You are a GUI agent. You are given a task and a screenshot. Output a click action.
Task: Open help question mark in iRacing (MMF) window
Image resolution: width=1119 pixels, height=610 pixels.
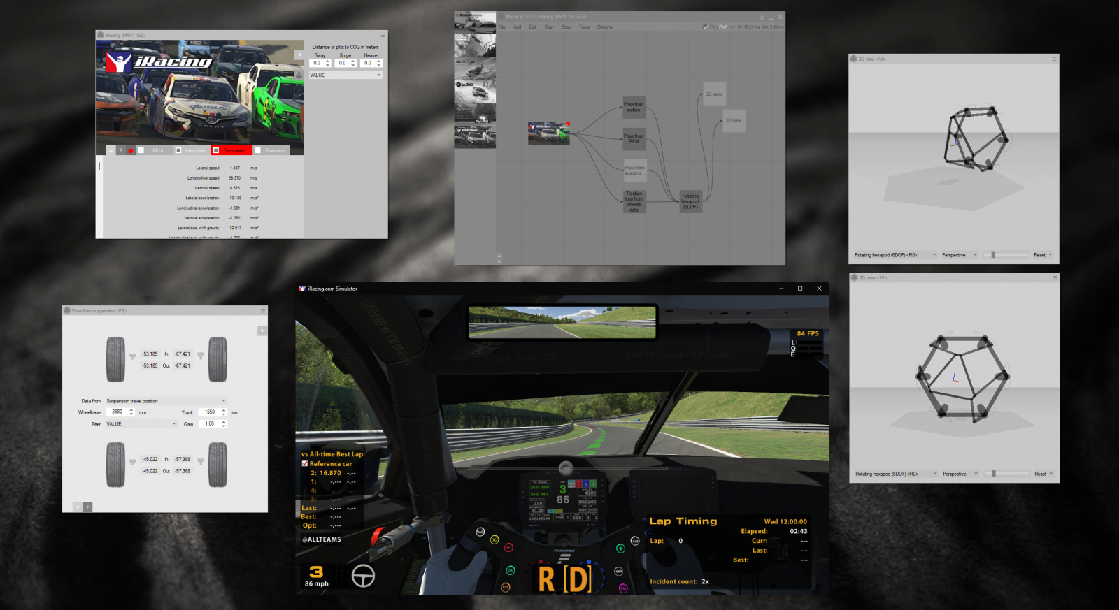pos(120,150)
